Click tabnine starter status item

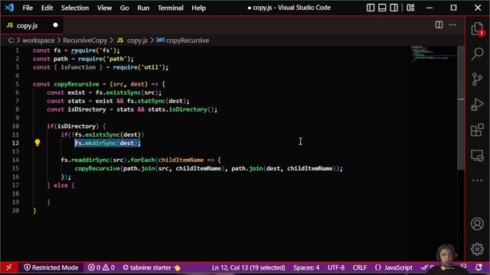152,267
